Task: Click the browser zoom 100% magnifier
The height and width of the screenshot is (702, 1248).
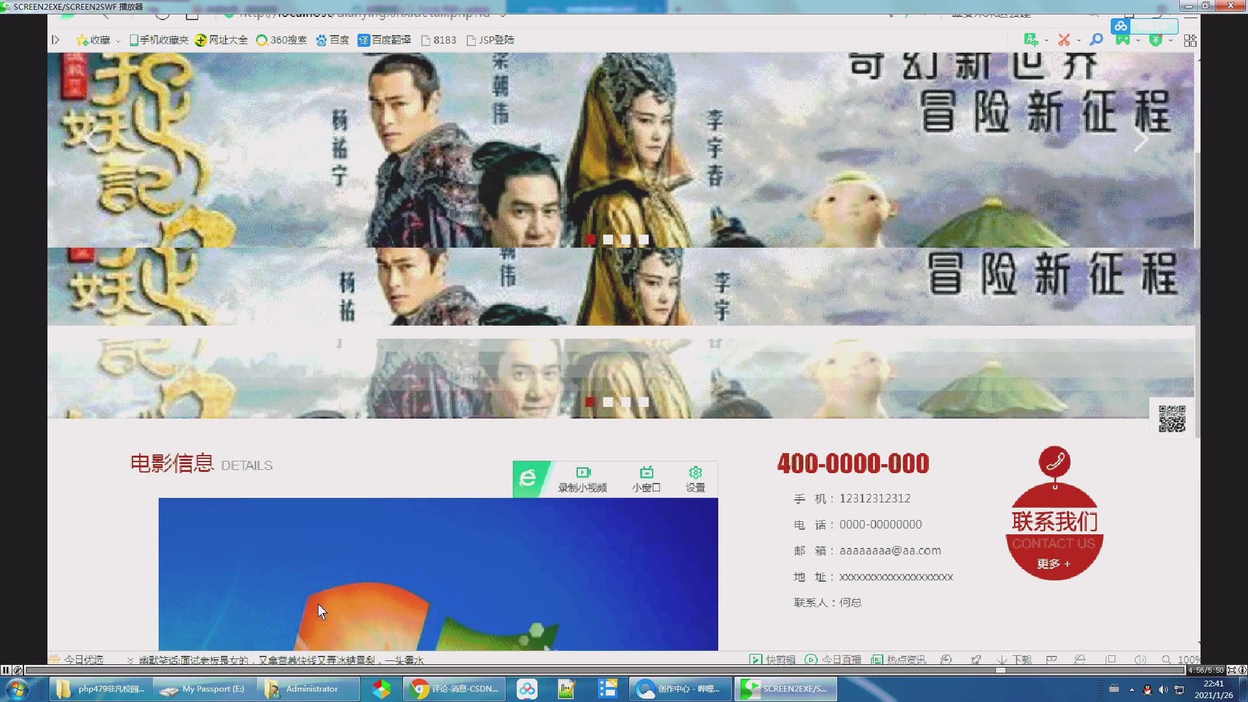Action: pos(1181,659)
